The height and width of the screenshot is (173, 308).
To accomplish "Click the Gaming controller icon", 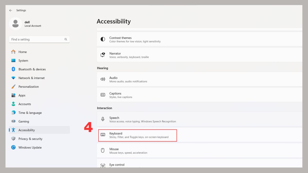I will click(13, 121).
